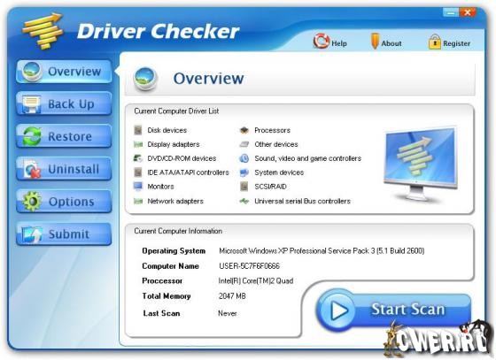Click the Current Computer Information heading
This screenshot has height=360, width=496.
coord(178,231)
